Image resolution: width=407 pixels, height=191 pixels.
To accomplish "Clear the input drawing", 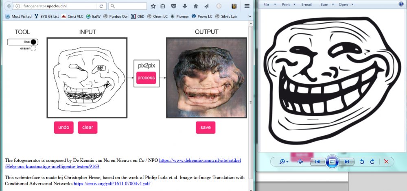I will coord(88,128).
